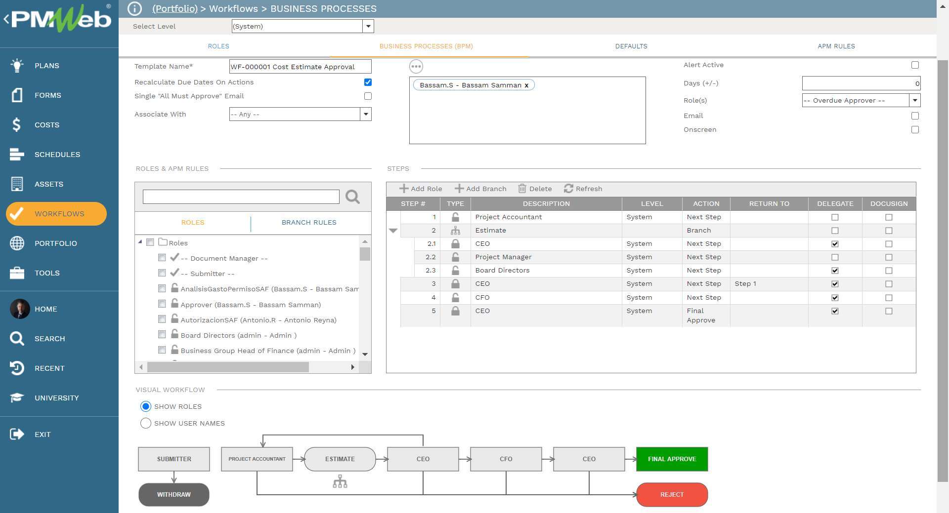949x513 pixels.
Task: Open the APM Rules tab
Action: [x=836, y=46]
